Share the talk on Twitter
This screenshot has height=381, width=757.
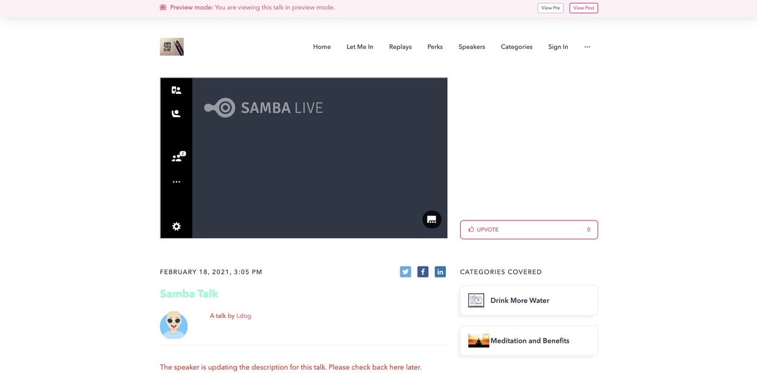point(405,272)
